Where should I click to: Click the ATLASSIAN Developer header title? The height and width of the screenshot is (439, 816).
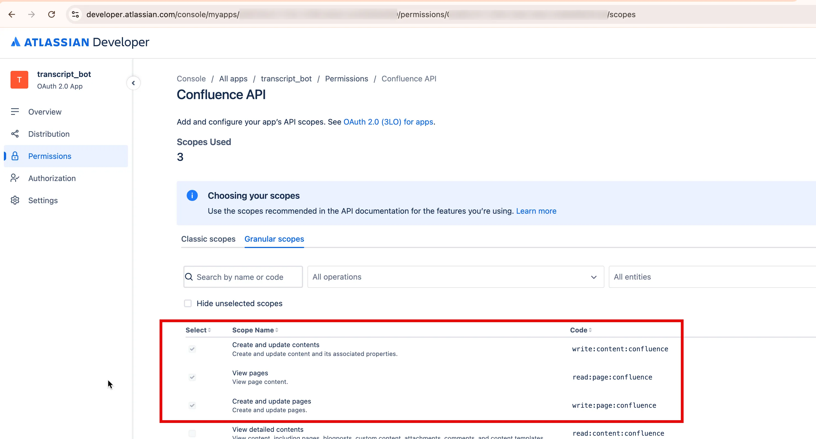coord(80,42)
